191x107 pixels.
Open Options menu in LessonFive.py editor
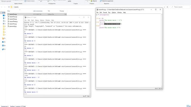click(114, 12)
